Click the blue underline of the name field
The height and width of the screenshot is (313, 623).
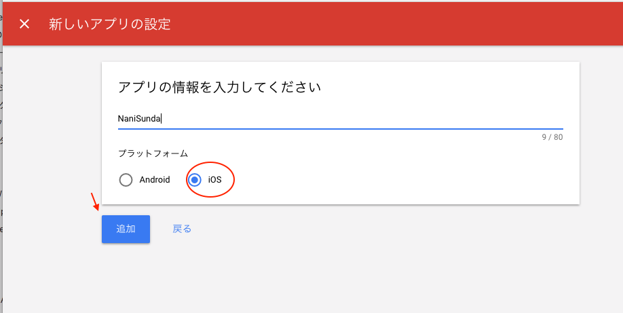pos(340,129)
